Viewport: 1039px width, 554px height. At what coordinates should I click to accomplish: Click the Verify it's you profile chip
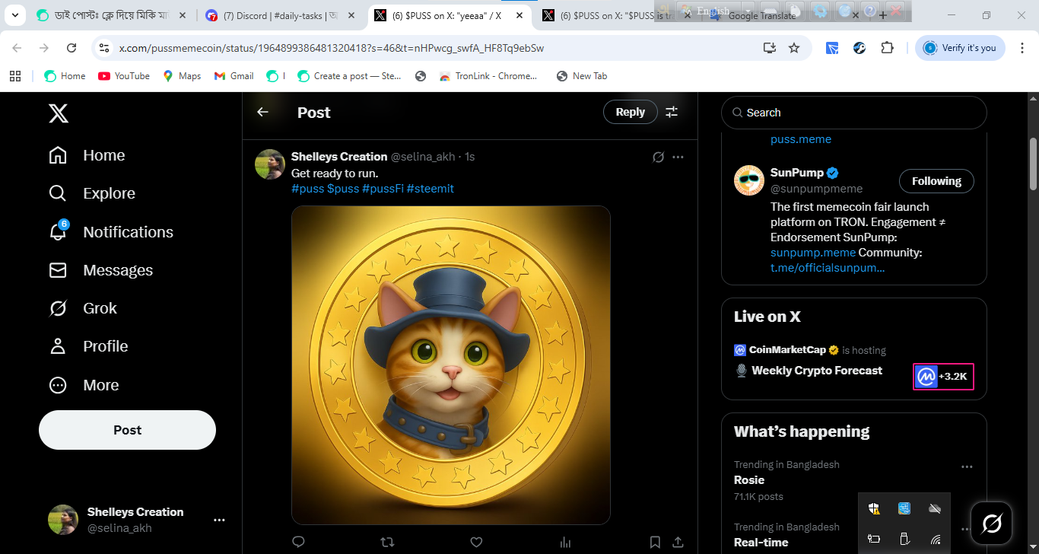pyautogui.click(x=960, y=48)
